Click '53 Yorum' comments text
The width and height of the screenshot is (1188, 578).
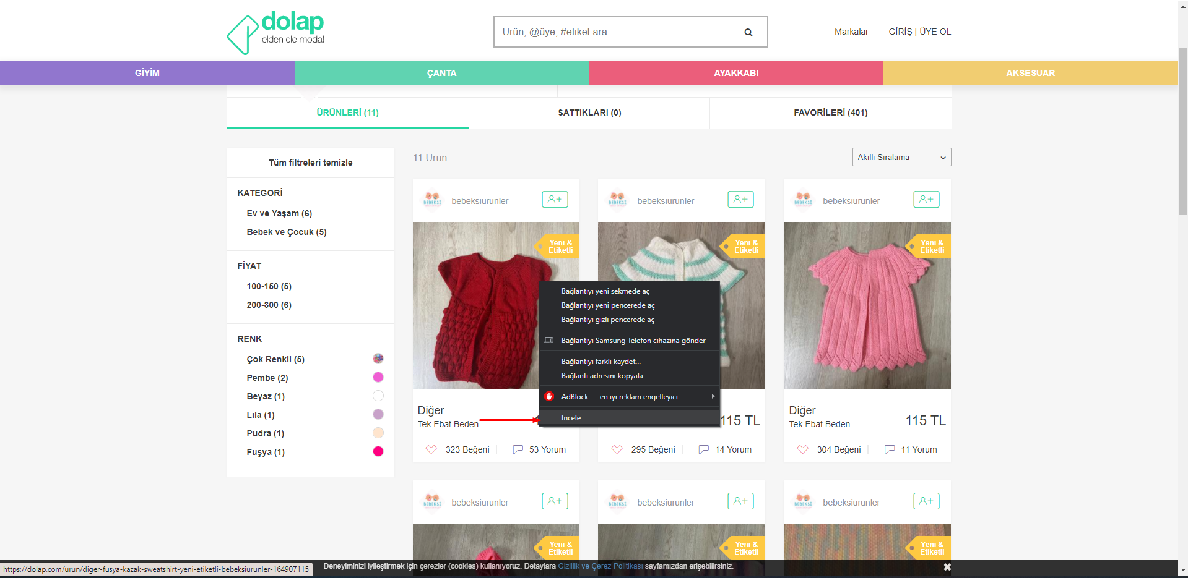tap(547, 449)
